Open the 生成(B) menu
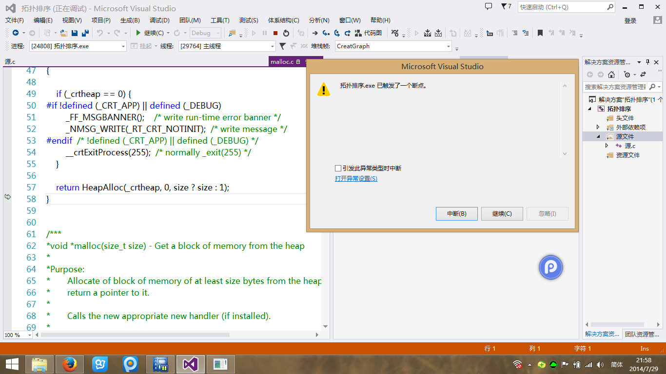The image size is (666, 374). point(130,20)
